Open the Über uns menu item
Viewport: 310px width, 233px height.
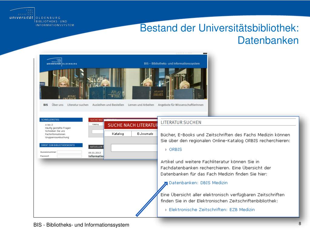[58, 105]
